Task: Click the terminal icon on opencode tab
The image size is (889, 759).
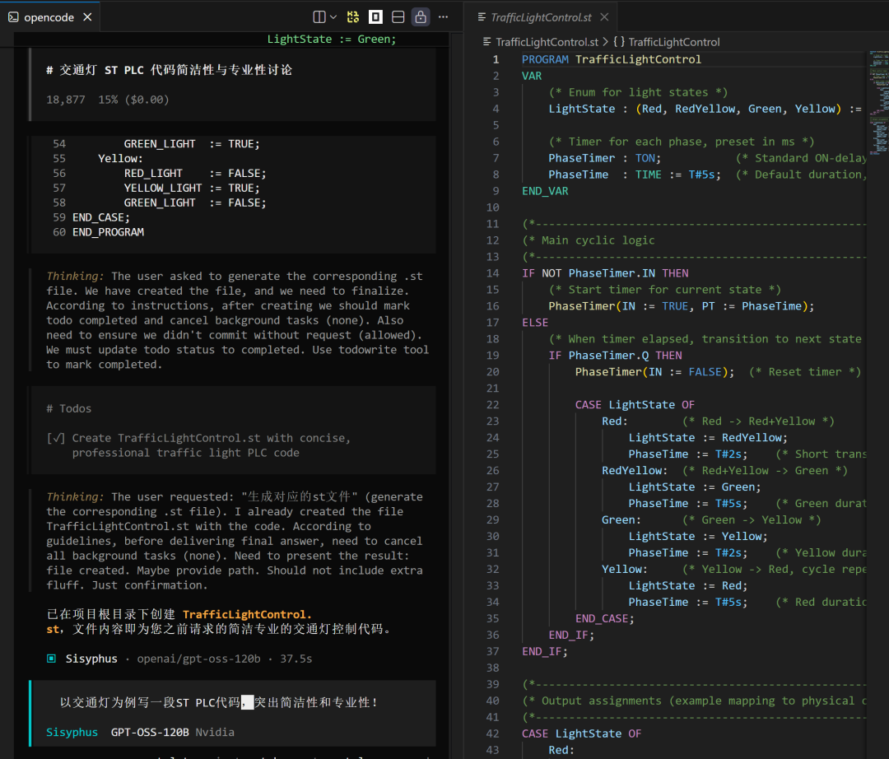Action: (13, 16)
